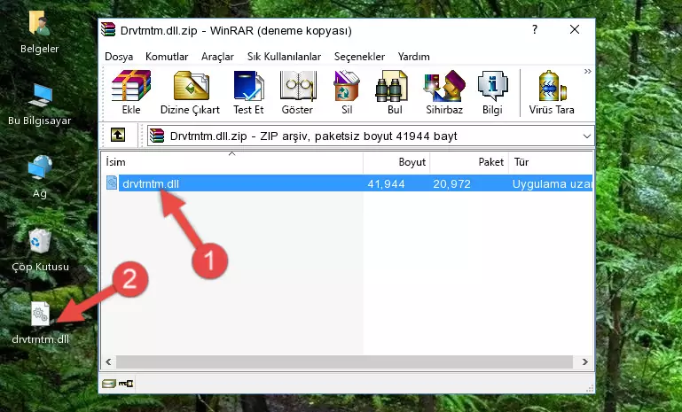
Task: Click the Uygulama uzantısı type cell
Action: click(552, 183)
